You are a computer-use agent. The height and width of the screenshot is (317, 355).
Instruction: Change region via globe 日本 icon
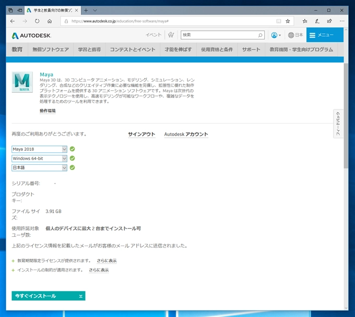pyautogui.click(x=295, y=35)
